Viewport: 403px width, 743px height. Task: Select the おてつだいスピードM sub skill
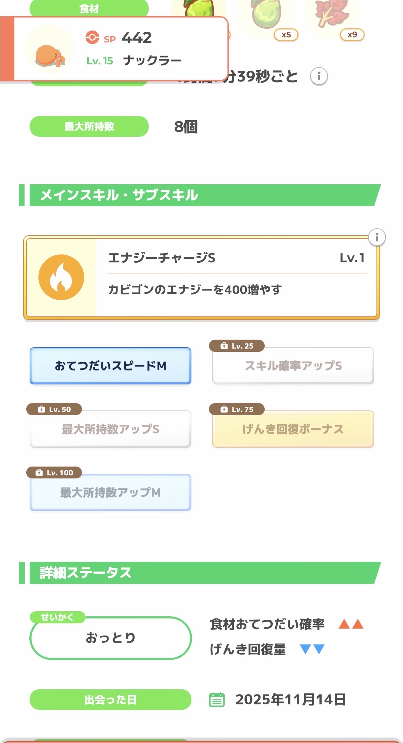(111, 366)
